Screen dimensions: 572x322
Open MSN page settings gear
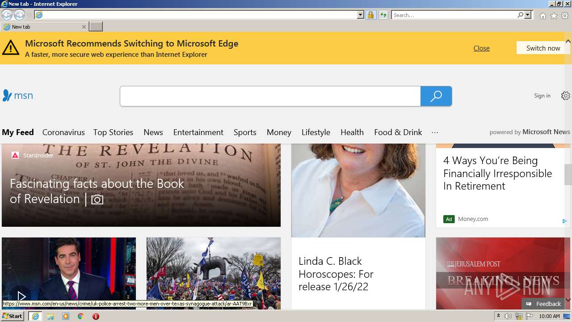[x=565, y=96]
